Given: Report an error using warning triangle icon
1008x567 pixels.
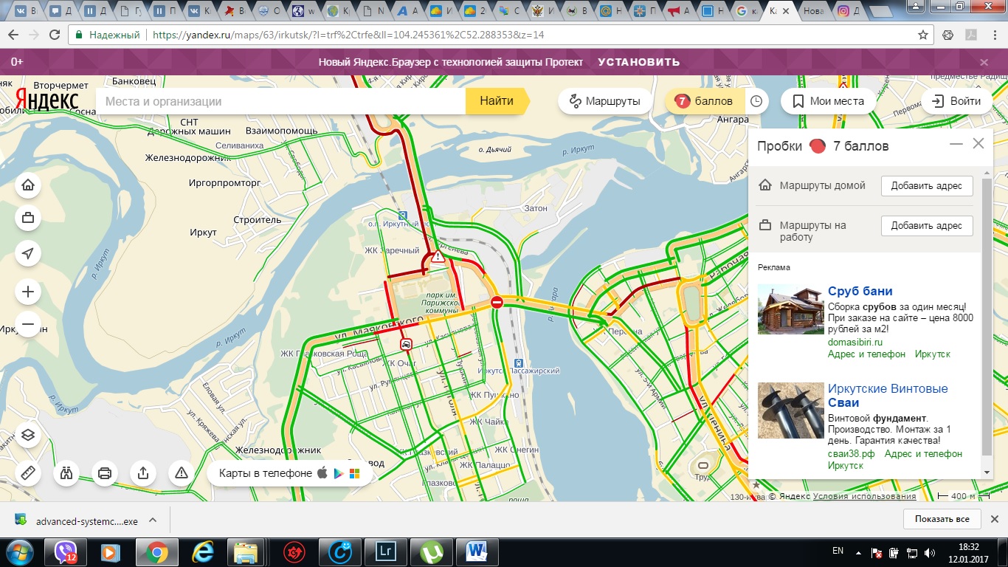Looking at the screenshot, I should pyautogui.click(x=182, y=473).
